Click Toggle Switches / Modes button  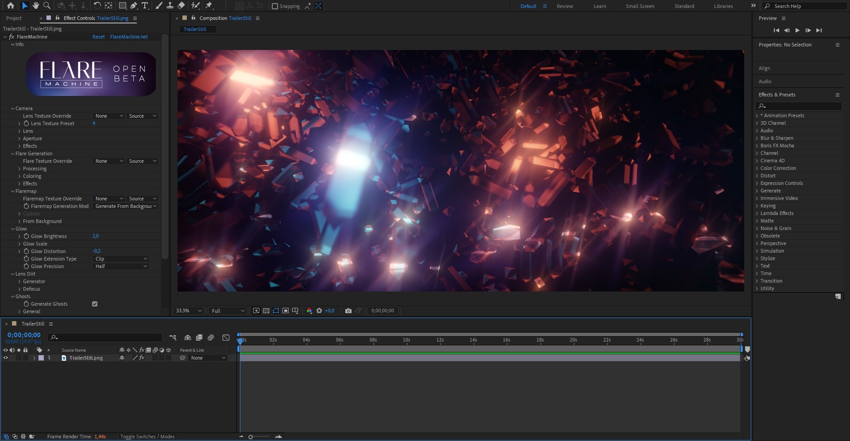[147, 437]
